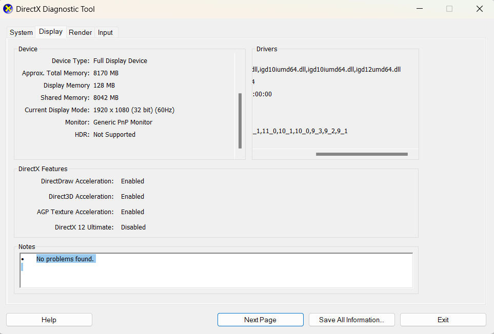Minimize the DirectX Diagnostic Tool window

[420, 9]
